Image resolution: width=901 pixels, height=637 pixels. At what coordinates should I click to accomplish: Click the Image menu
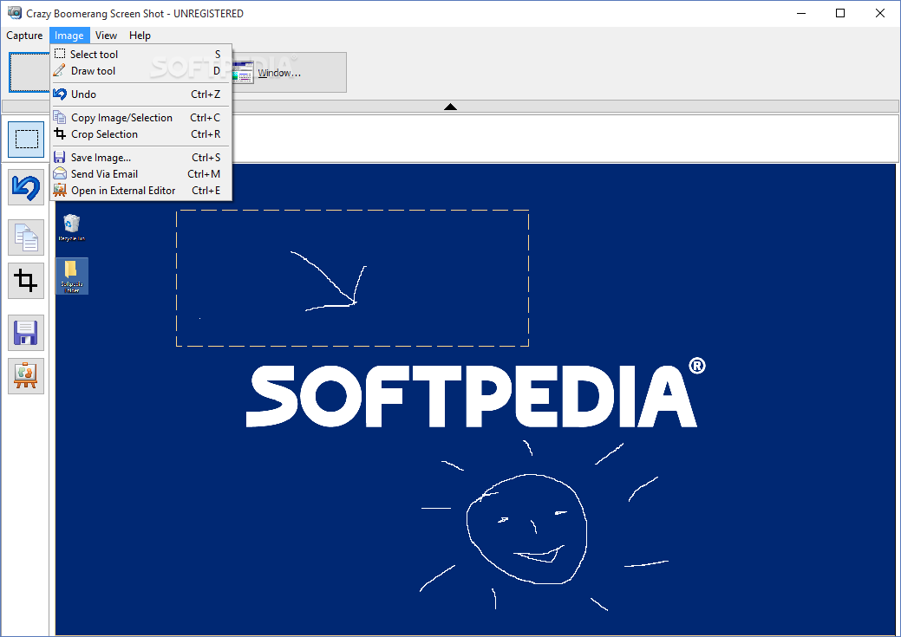click(x=69, y=36)
